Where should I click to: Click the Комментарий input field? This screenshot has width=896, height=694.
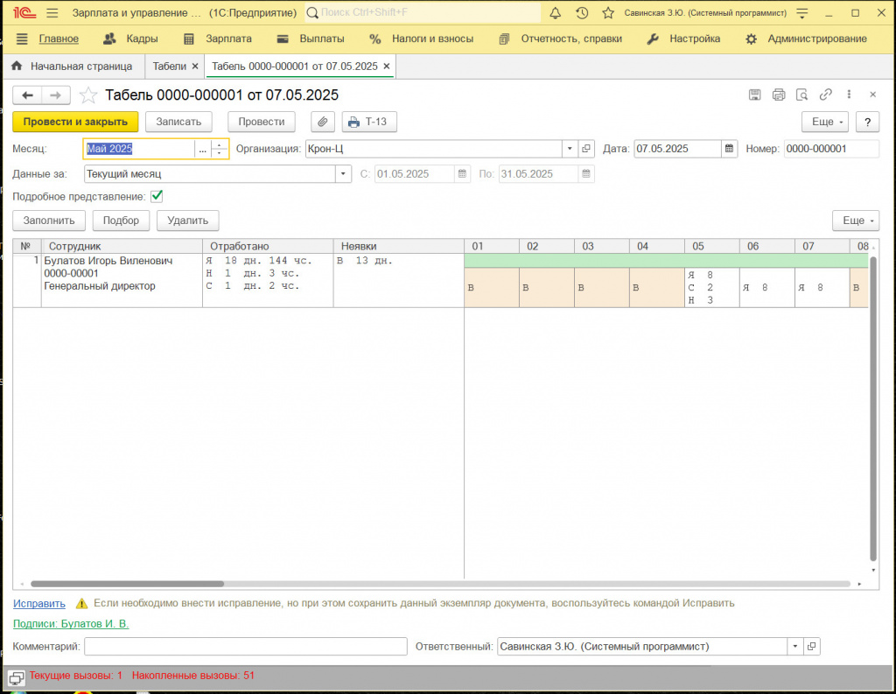246,647
